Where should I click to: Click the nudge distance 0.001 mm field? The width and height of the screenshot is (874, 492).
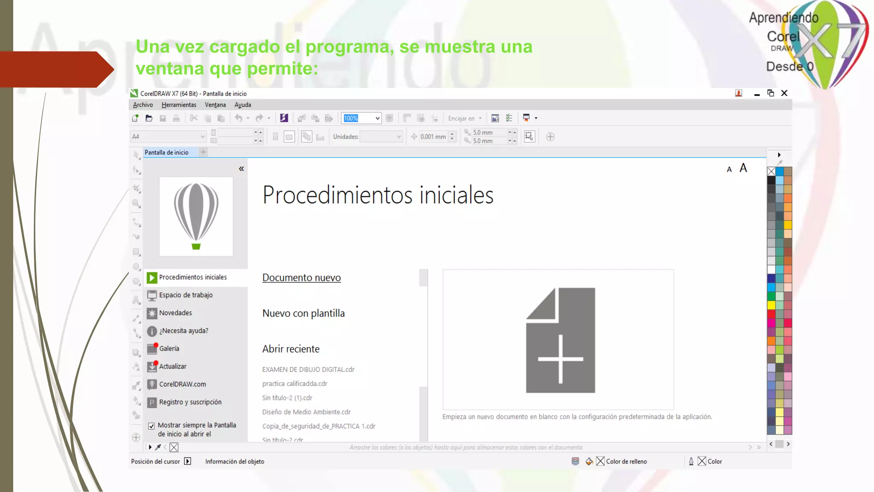pos(433,137)
